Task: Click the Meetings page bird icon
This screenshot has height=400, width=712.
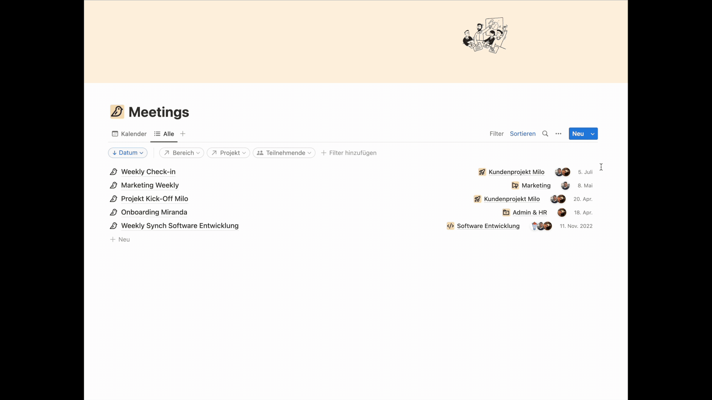Action: click(117, 111)
